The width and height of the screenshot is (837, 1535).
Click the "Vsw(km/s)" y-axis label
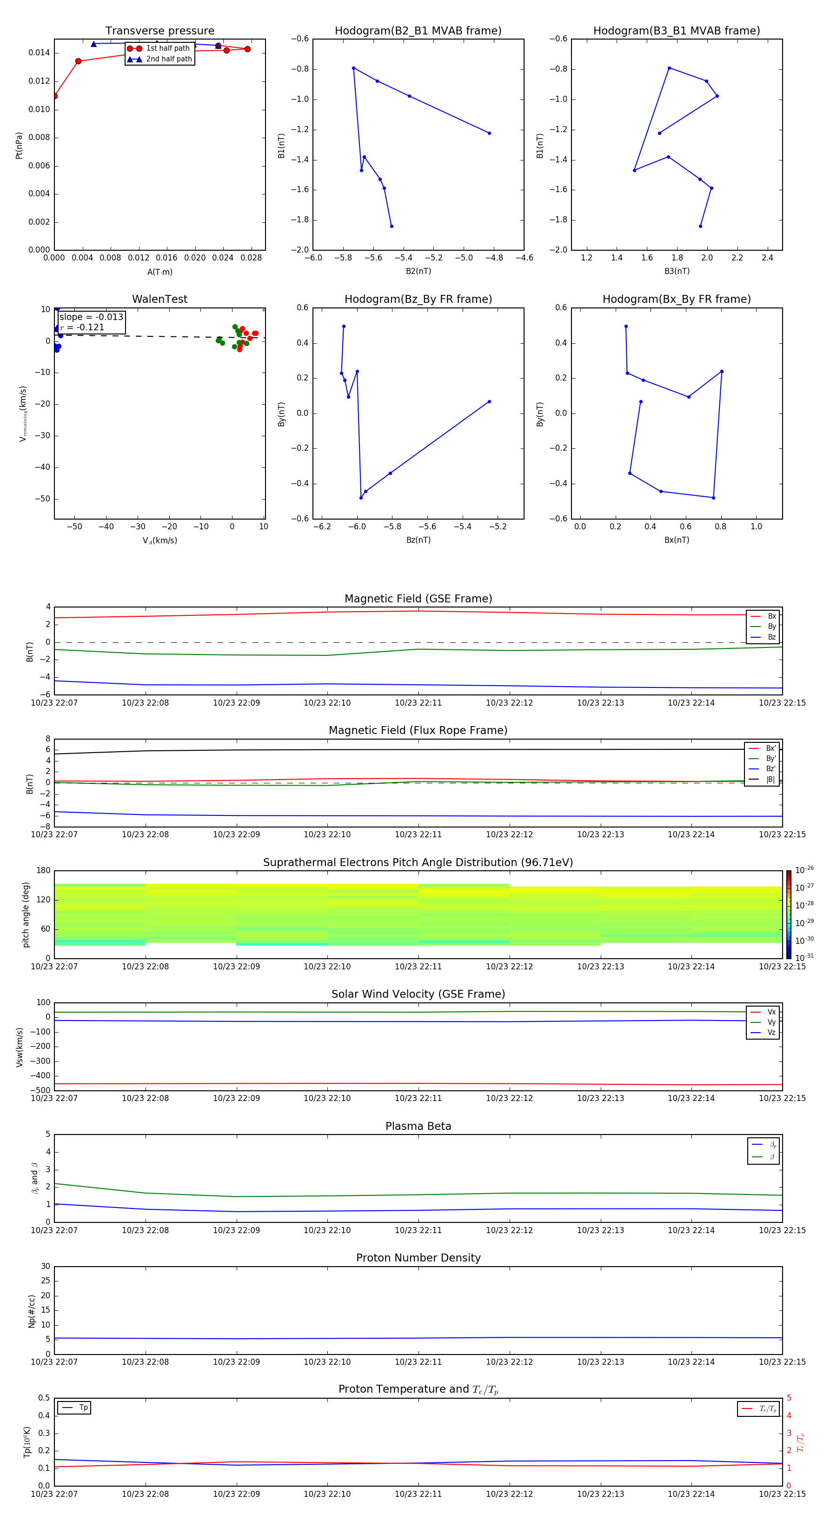click(20, 1047)
